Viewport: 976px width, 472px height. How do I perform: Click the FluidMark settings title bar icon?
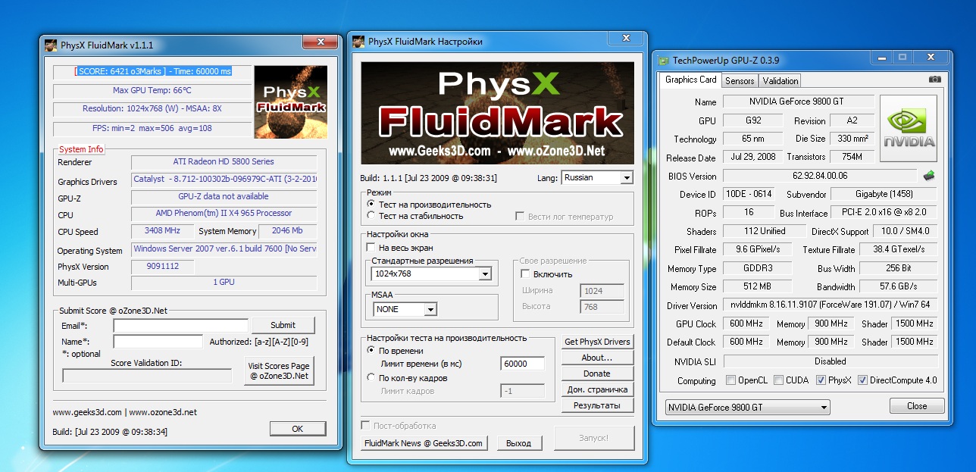tap(358, 41)
